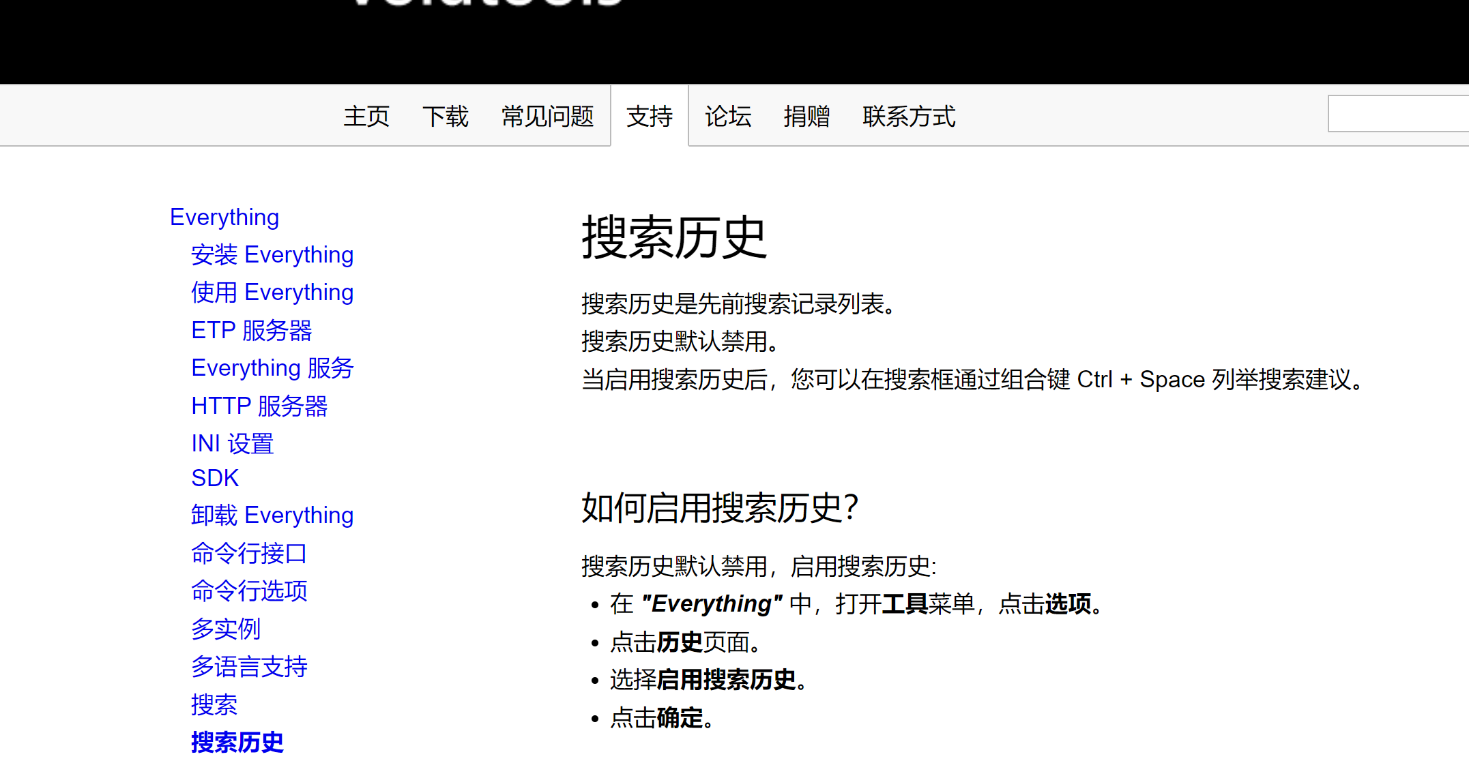Go to ETP 服务器 page
Screen dimensions: 1469x763
[251, 330]
